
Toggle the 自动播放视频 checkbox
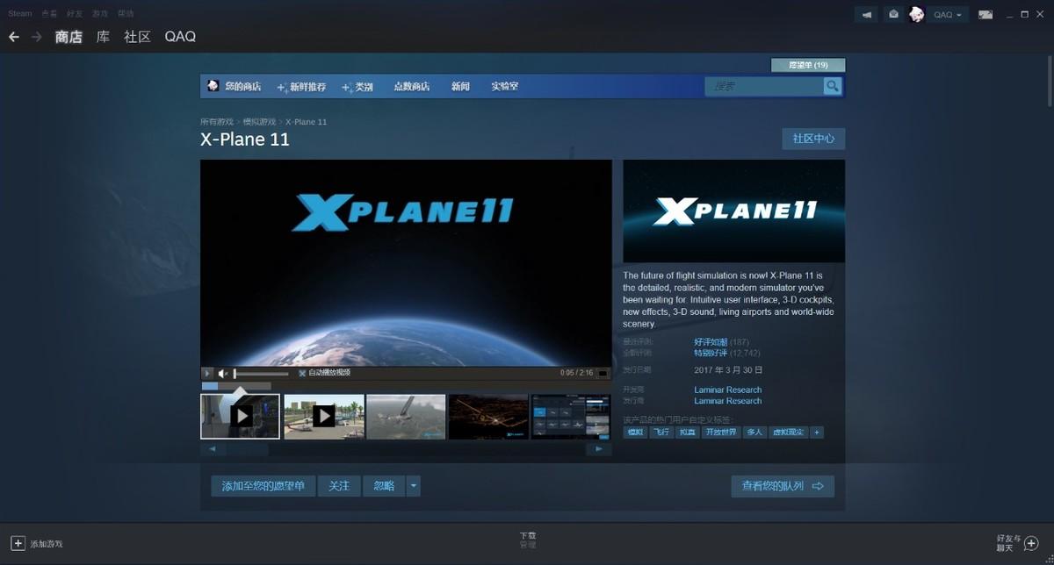(302, 373)
